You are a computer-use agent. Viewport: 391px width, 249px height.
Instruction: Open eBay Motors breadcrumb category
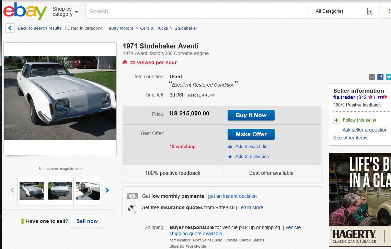(x=121, y=28)
